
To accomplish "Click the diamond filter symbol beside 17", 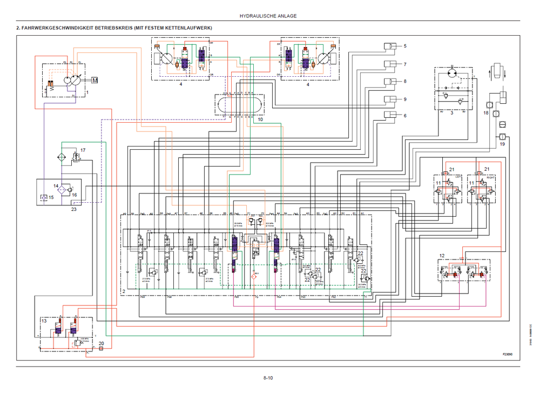I will tap(62, 157).
